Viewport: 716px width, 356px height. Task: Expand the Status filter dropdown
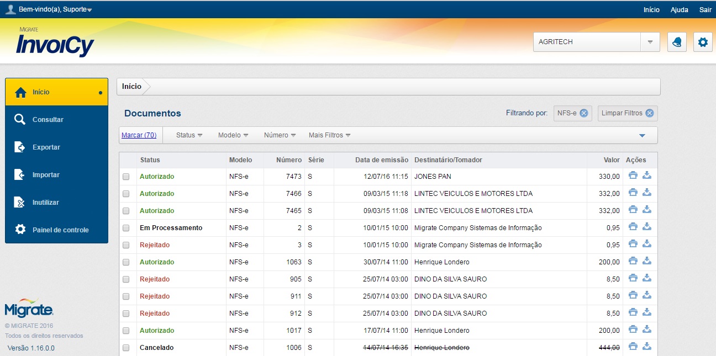(x=189, y=135)
